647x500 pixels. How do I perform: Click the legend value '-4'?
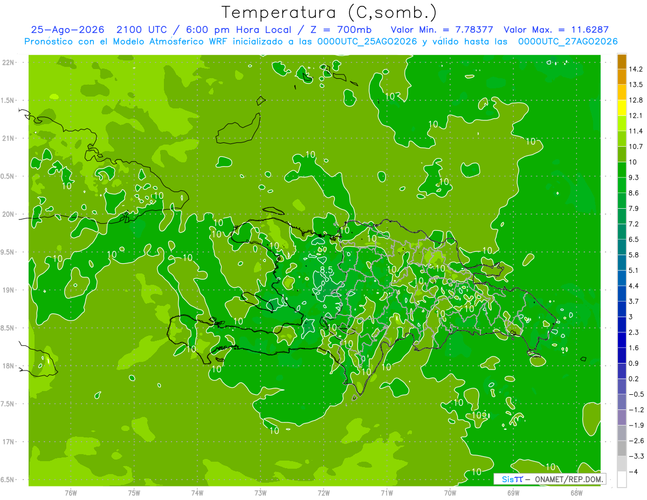[x=634, y=471]
